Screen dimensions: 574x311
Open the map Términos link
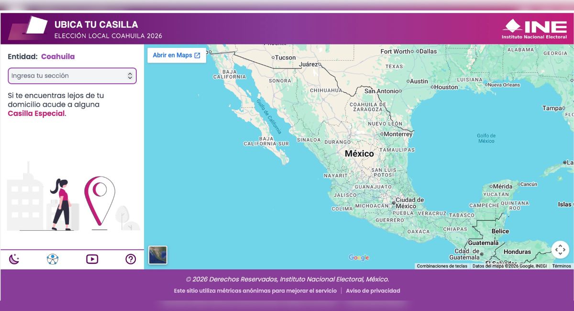point(562,266)
